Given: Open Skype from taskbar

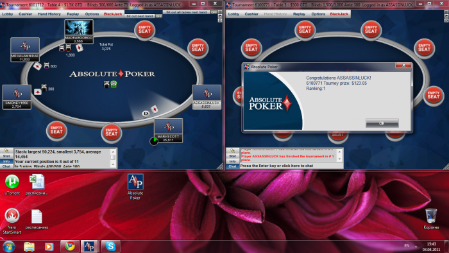Looking at the screenshot, I should click(110, 247).
